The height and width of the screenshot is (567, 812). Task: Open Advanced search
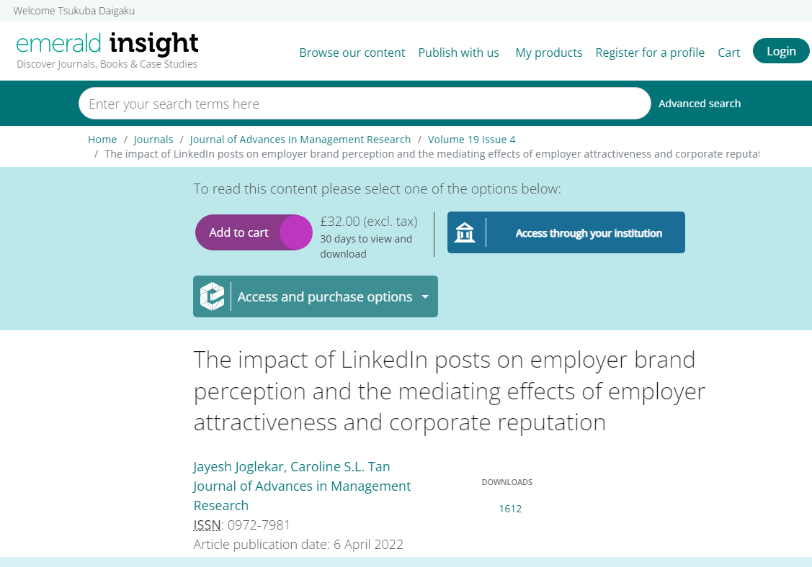(x=700, y=104)
